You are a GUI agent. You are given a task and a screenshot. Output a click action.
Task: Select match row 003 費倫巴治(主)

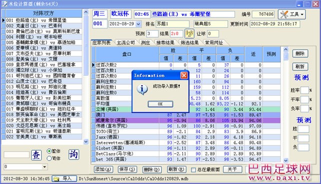tap(44, 31)
